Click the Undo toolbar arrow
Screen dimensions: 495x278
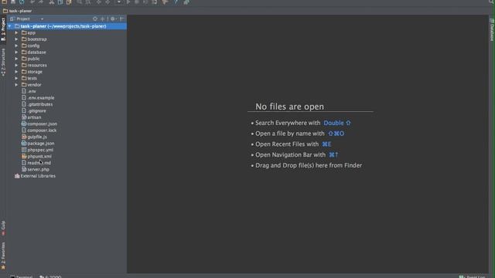click(32, 2)
